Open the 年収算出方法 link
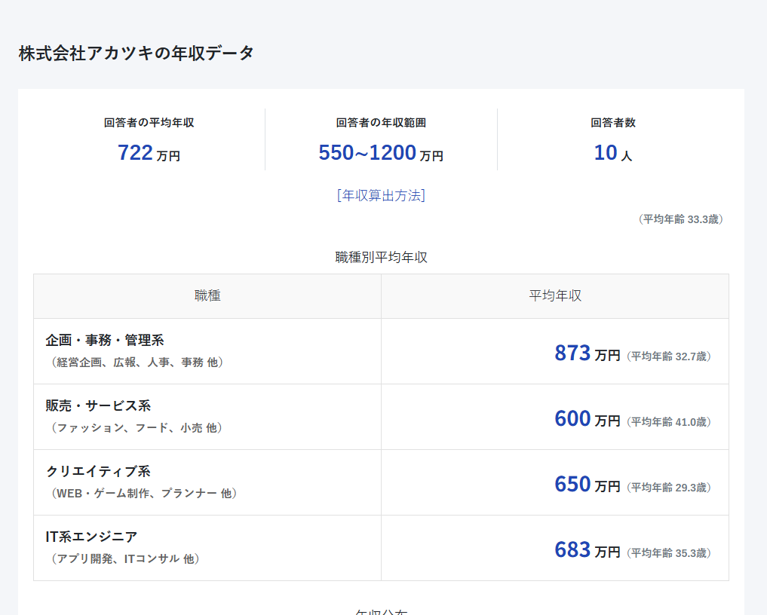 381,195
